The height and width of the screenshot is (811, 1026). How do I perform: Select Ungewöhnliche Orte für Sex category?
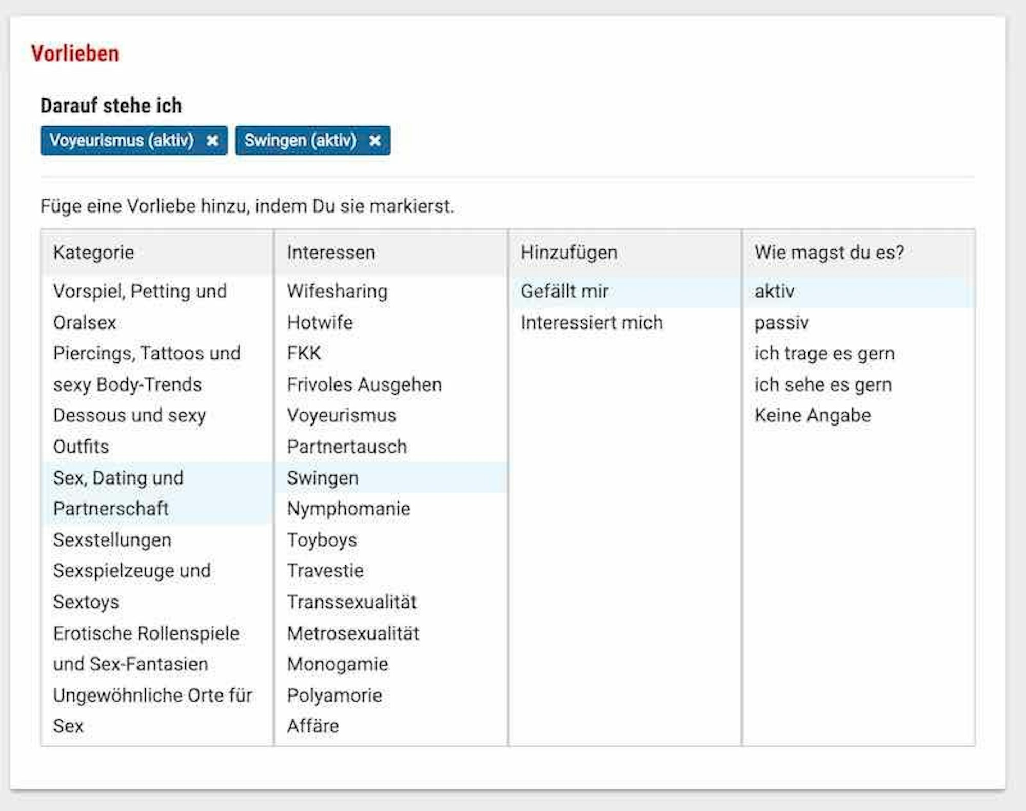coord(152,710)
